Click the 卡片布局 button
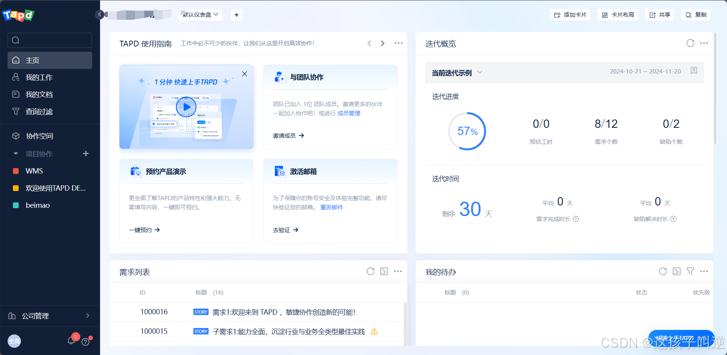This screenshot has height=355, width=727. click(x=618, y=15)
